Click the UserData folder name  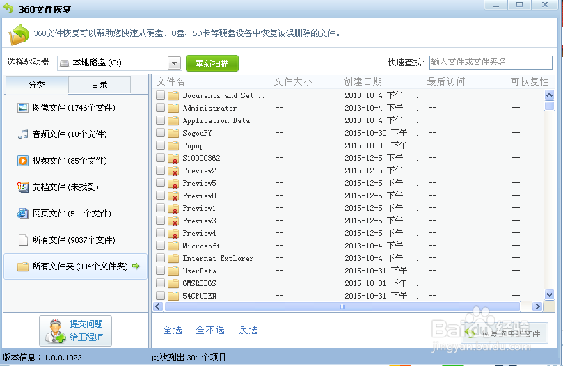click(199, 271)
